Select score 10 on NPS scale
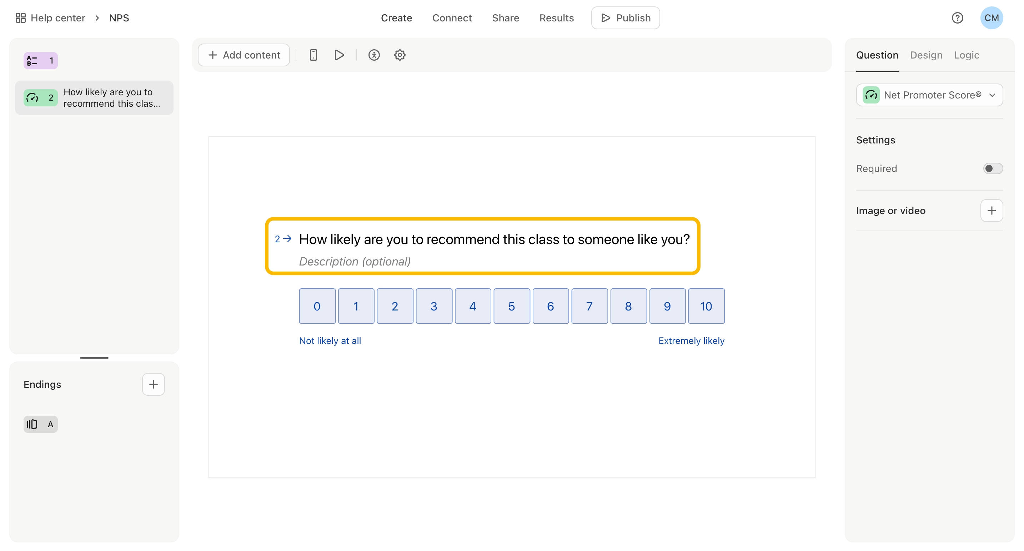This screenshot has height=551, width=1024. [x=706, y=306]
